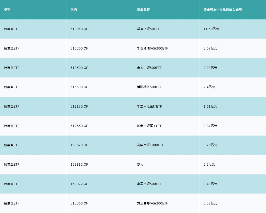Open 华泰柏瑞沪深300ETF fund entry
Screen dimensions: 266x213
152,48
